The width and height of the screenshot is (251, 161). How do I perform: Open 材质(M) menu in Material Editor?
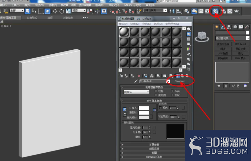click(x=135, y=24)
